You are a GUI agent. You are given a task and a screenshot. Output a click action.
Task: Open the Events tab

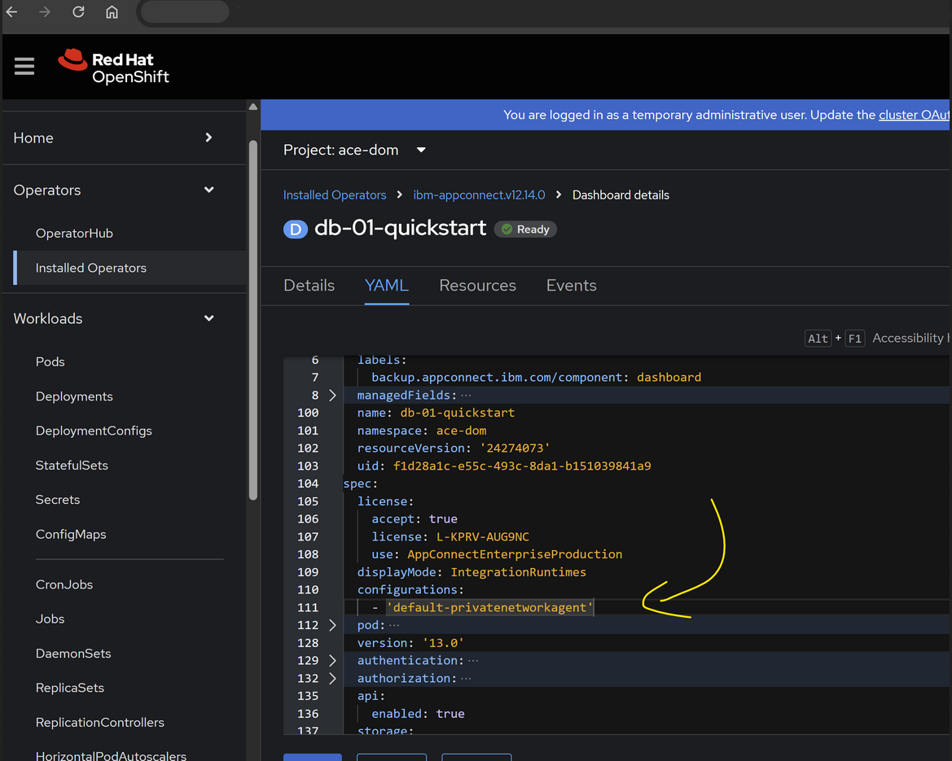[572, 285]
